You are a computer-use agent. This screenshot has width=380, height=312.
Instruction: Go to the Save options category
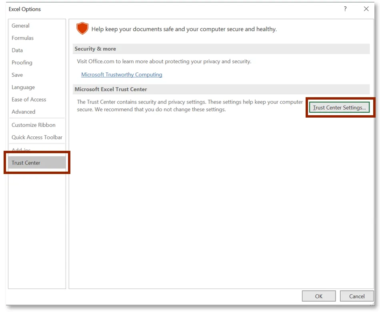coord(17,75)
